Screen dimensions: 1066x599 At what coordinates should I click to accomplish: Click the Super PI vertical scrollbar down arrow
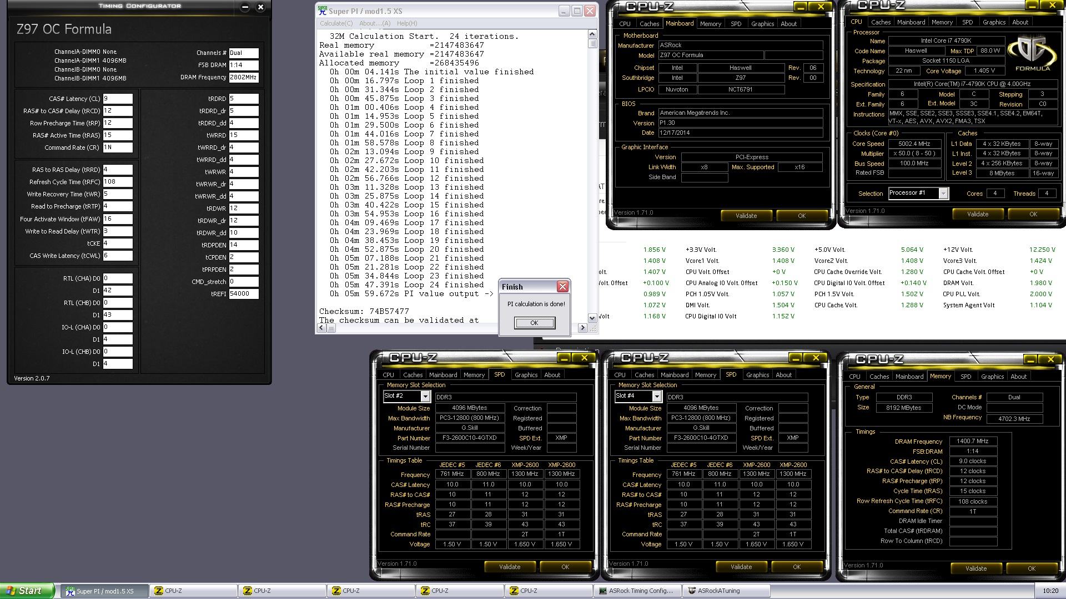click(x=592, y=318)
